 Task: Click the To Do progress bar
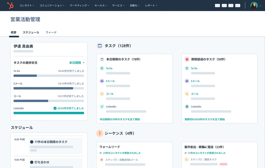pos(49,76)
